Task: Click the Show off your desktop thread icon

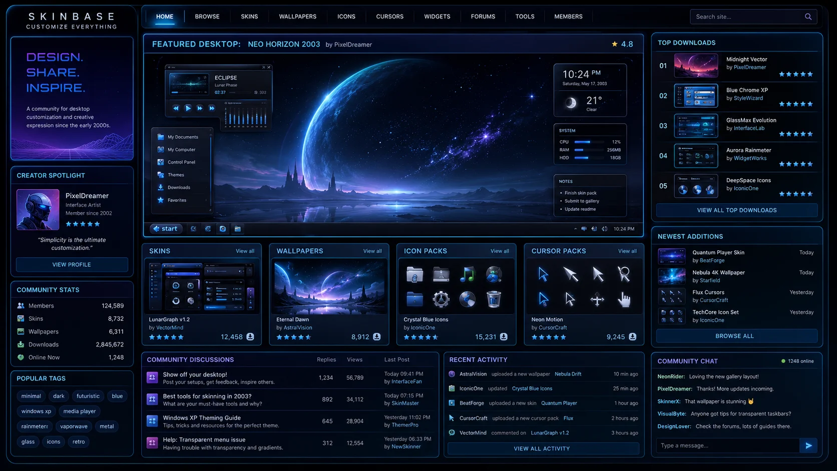Action: tap(152, 377)
